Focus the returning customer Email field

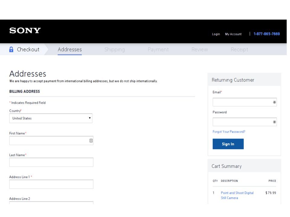244,102
